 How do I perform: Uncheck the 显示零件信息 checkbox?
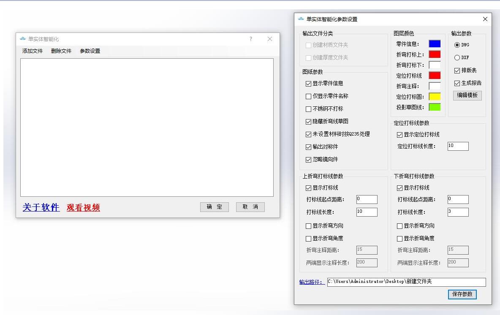tap(309, 84)
